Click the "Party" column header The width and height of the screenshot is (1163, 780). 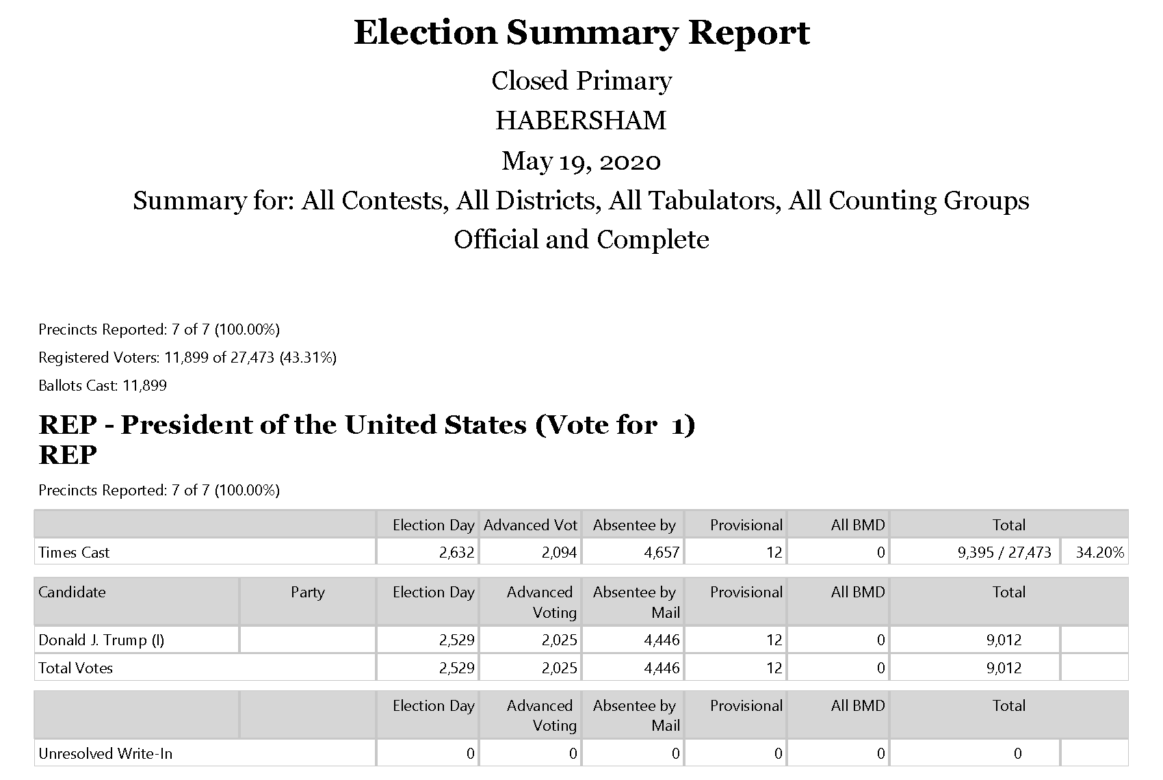(x=307, y=593)
